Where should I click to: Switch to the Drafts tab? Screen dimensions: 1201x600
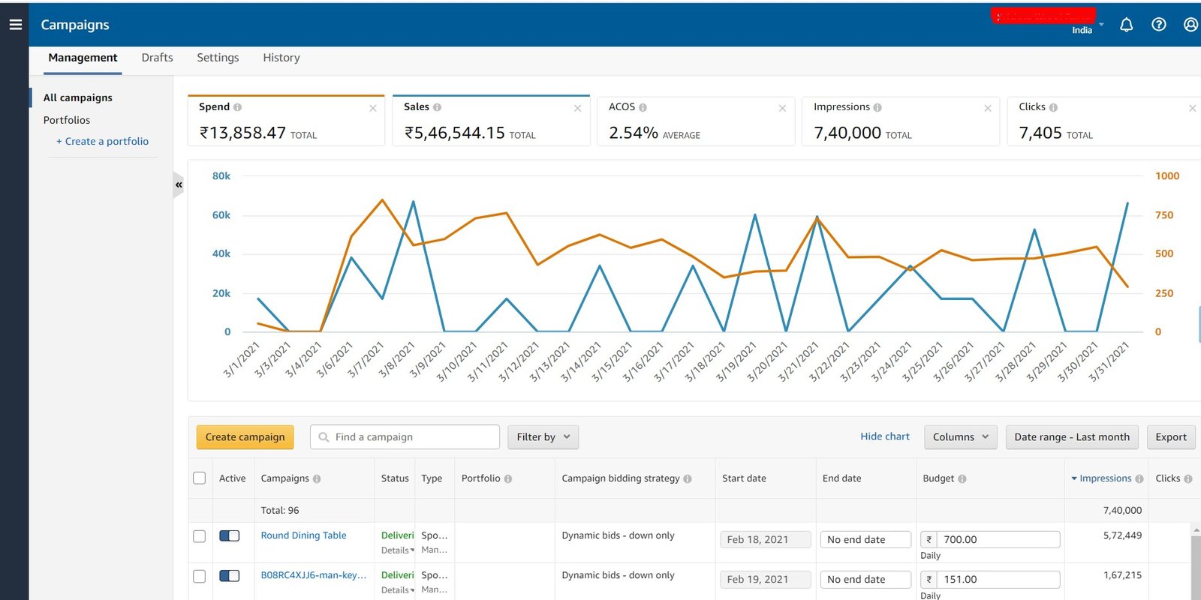pos(157,58)
